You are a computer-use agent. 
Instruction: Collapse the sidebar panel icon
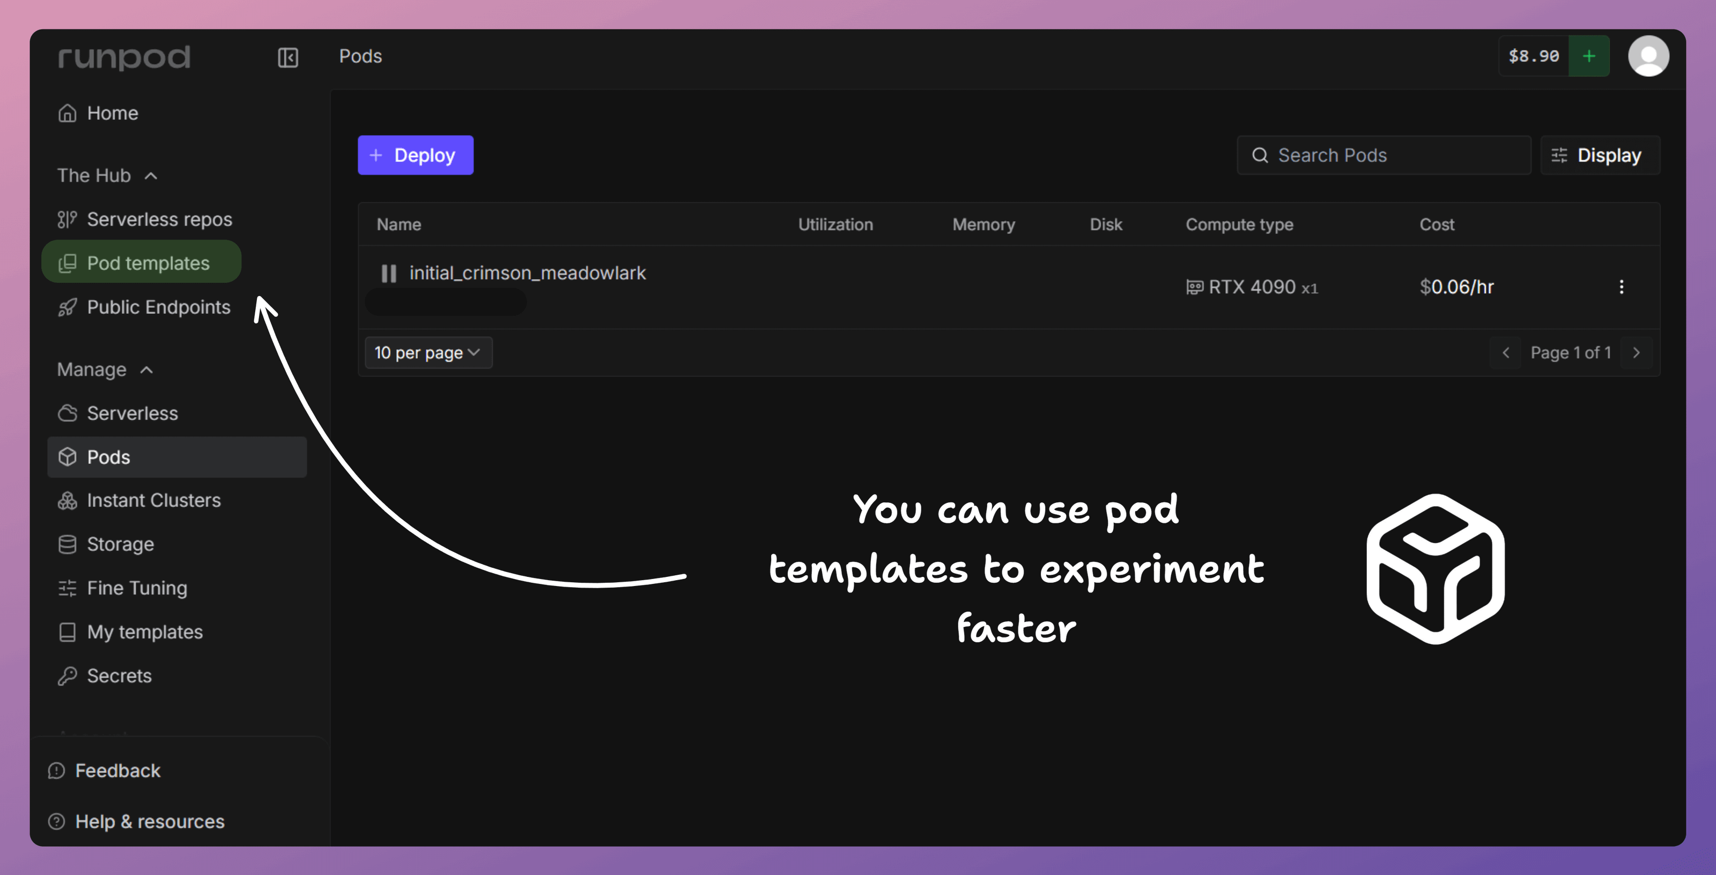(288, 57)
